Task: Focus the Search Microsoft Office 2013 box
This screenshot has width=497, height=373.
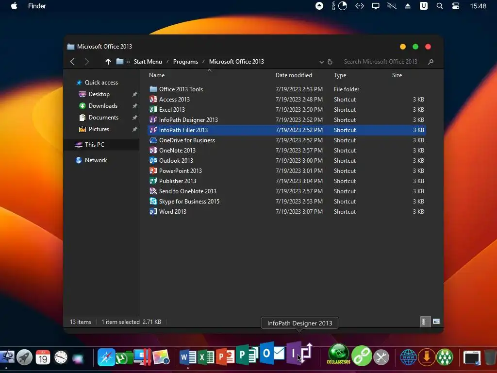Action: click(x=381, y=62)
